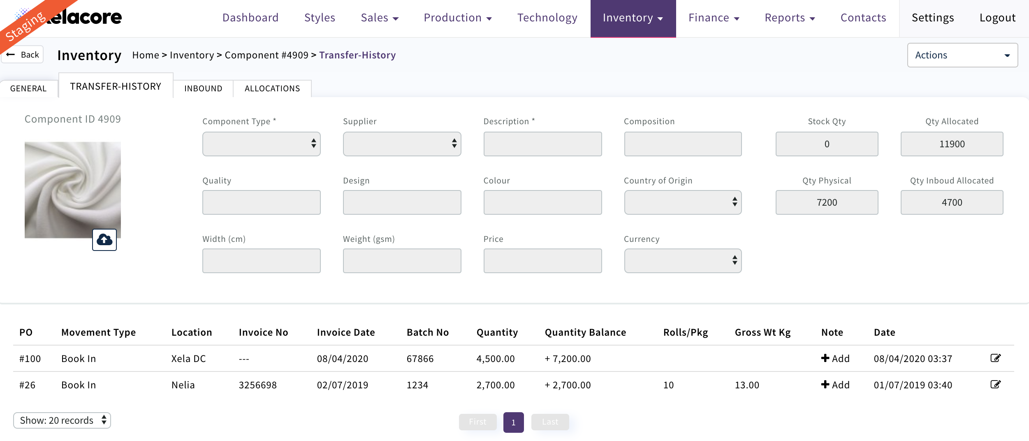Click the Component #4909 breadcrumb link
Viewport: 1029px width, 441px height.
266,55
